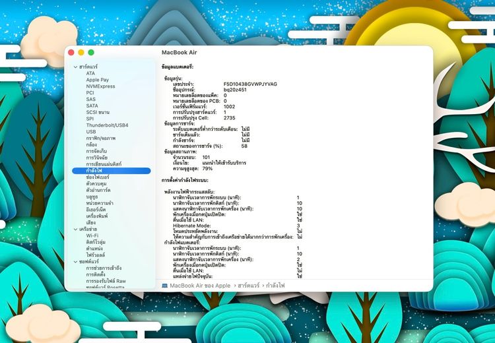Viewport: 495px width, 343px height.
Task: Click the ข้อมูลสถานภาพ section label
Action: (181, 152)
